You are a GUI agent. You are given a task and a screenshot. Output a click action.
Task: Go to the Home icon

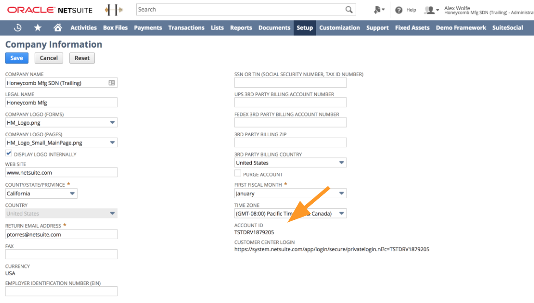click(58, 28)
